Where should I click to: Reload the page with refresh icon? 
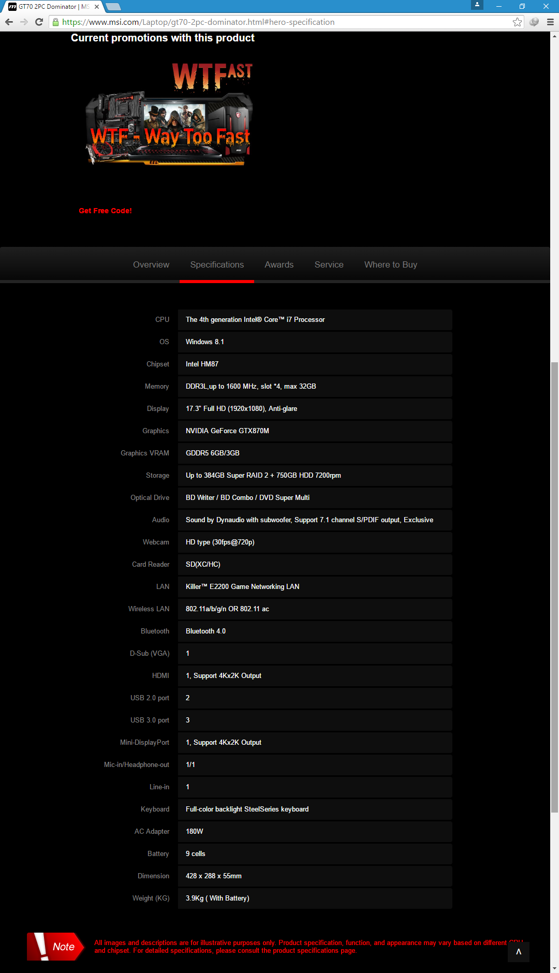39,22
